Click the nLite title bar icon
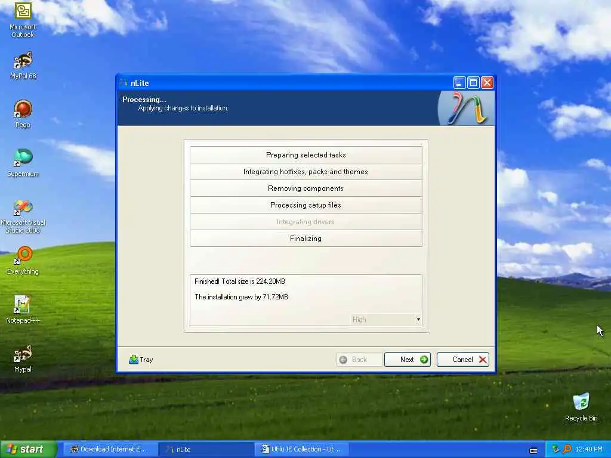This screenshot has height=458, width=611. 124,82
